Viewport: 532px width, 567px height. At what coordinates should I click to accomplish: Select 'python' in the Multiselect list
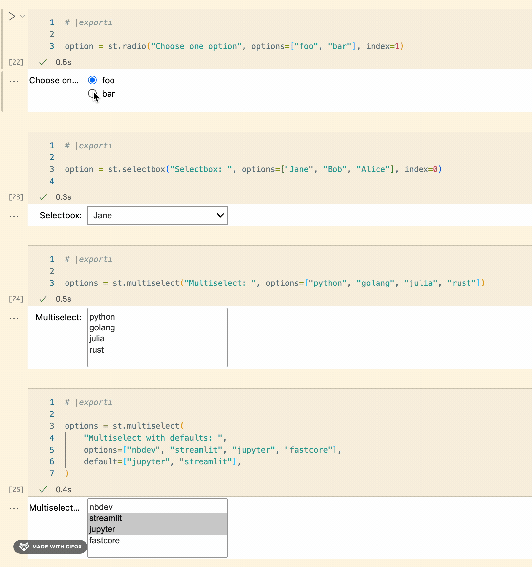coord(102,317)
